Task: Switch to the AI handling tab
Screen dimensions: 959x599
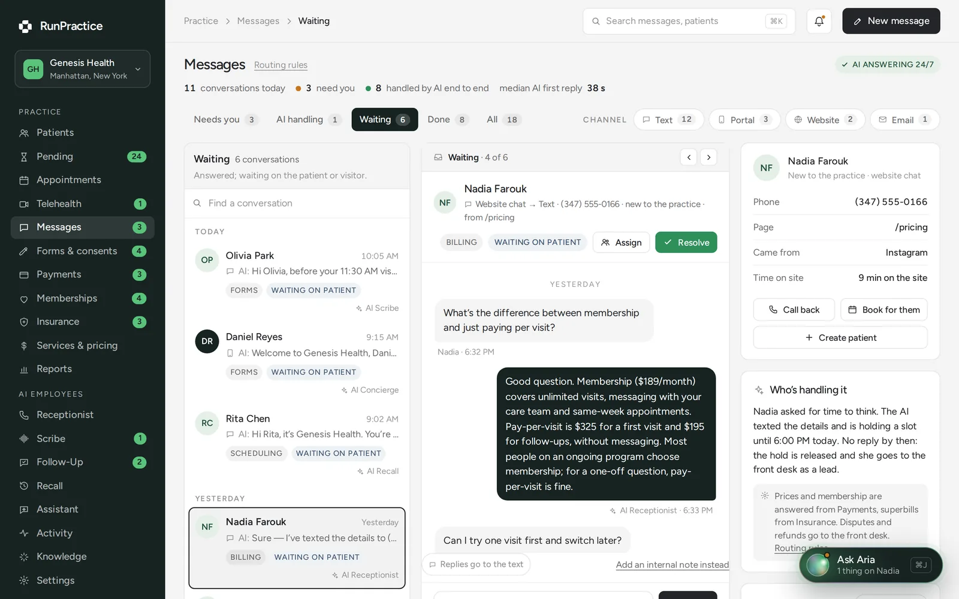Action: tap(309, 120)
